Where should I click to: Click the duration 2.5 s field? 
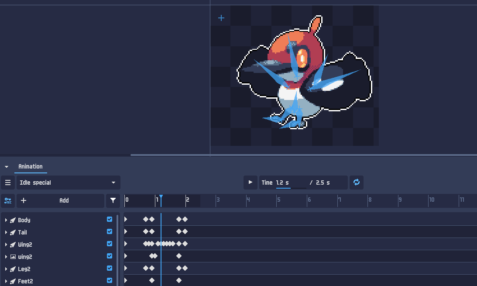point(323,183)
